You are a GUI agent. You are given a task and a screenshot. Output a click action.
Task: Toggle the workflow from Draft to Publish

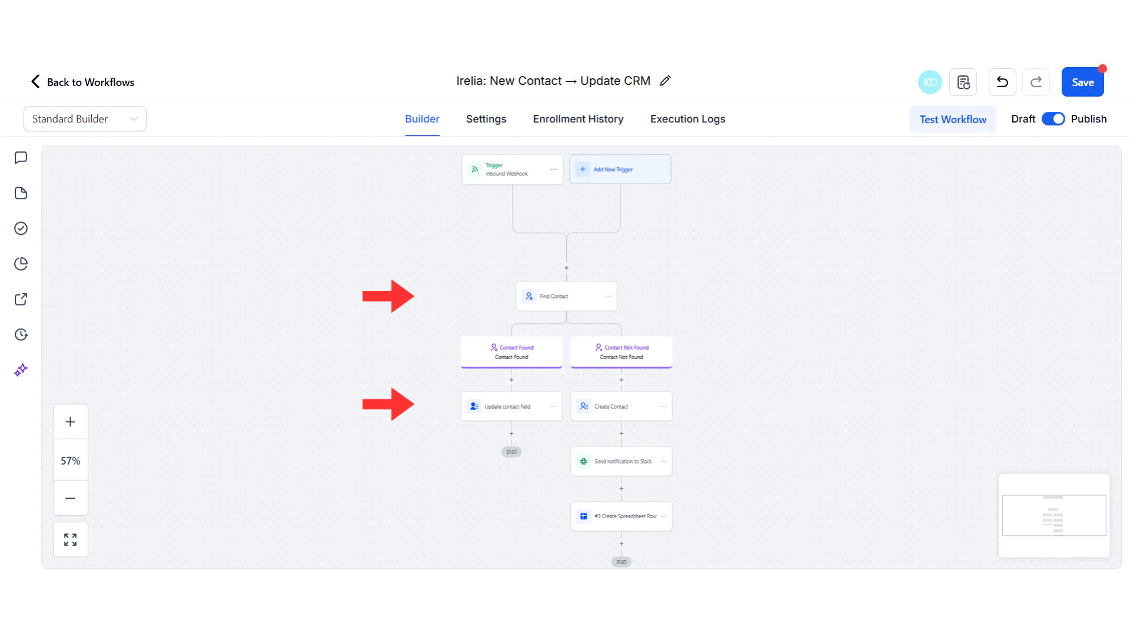(1053, 118)
